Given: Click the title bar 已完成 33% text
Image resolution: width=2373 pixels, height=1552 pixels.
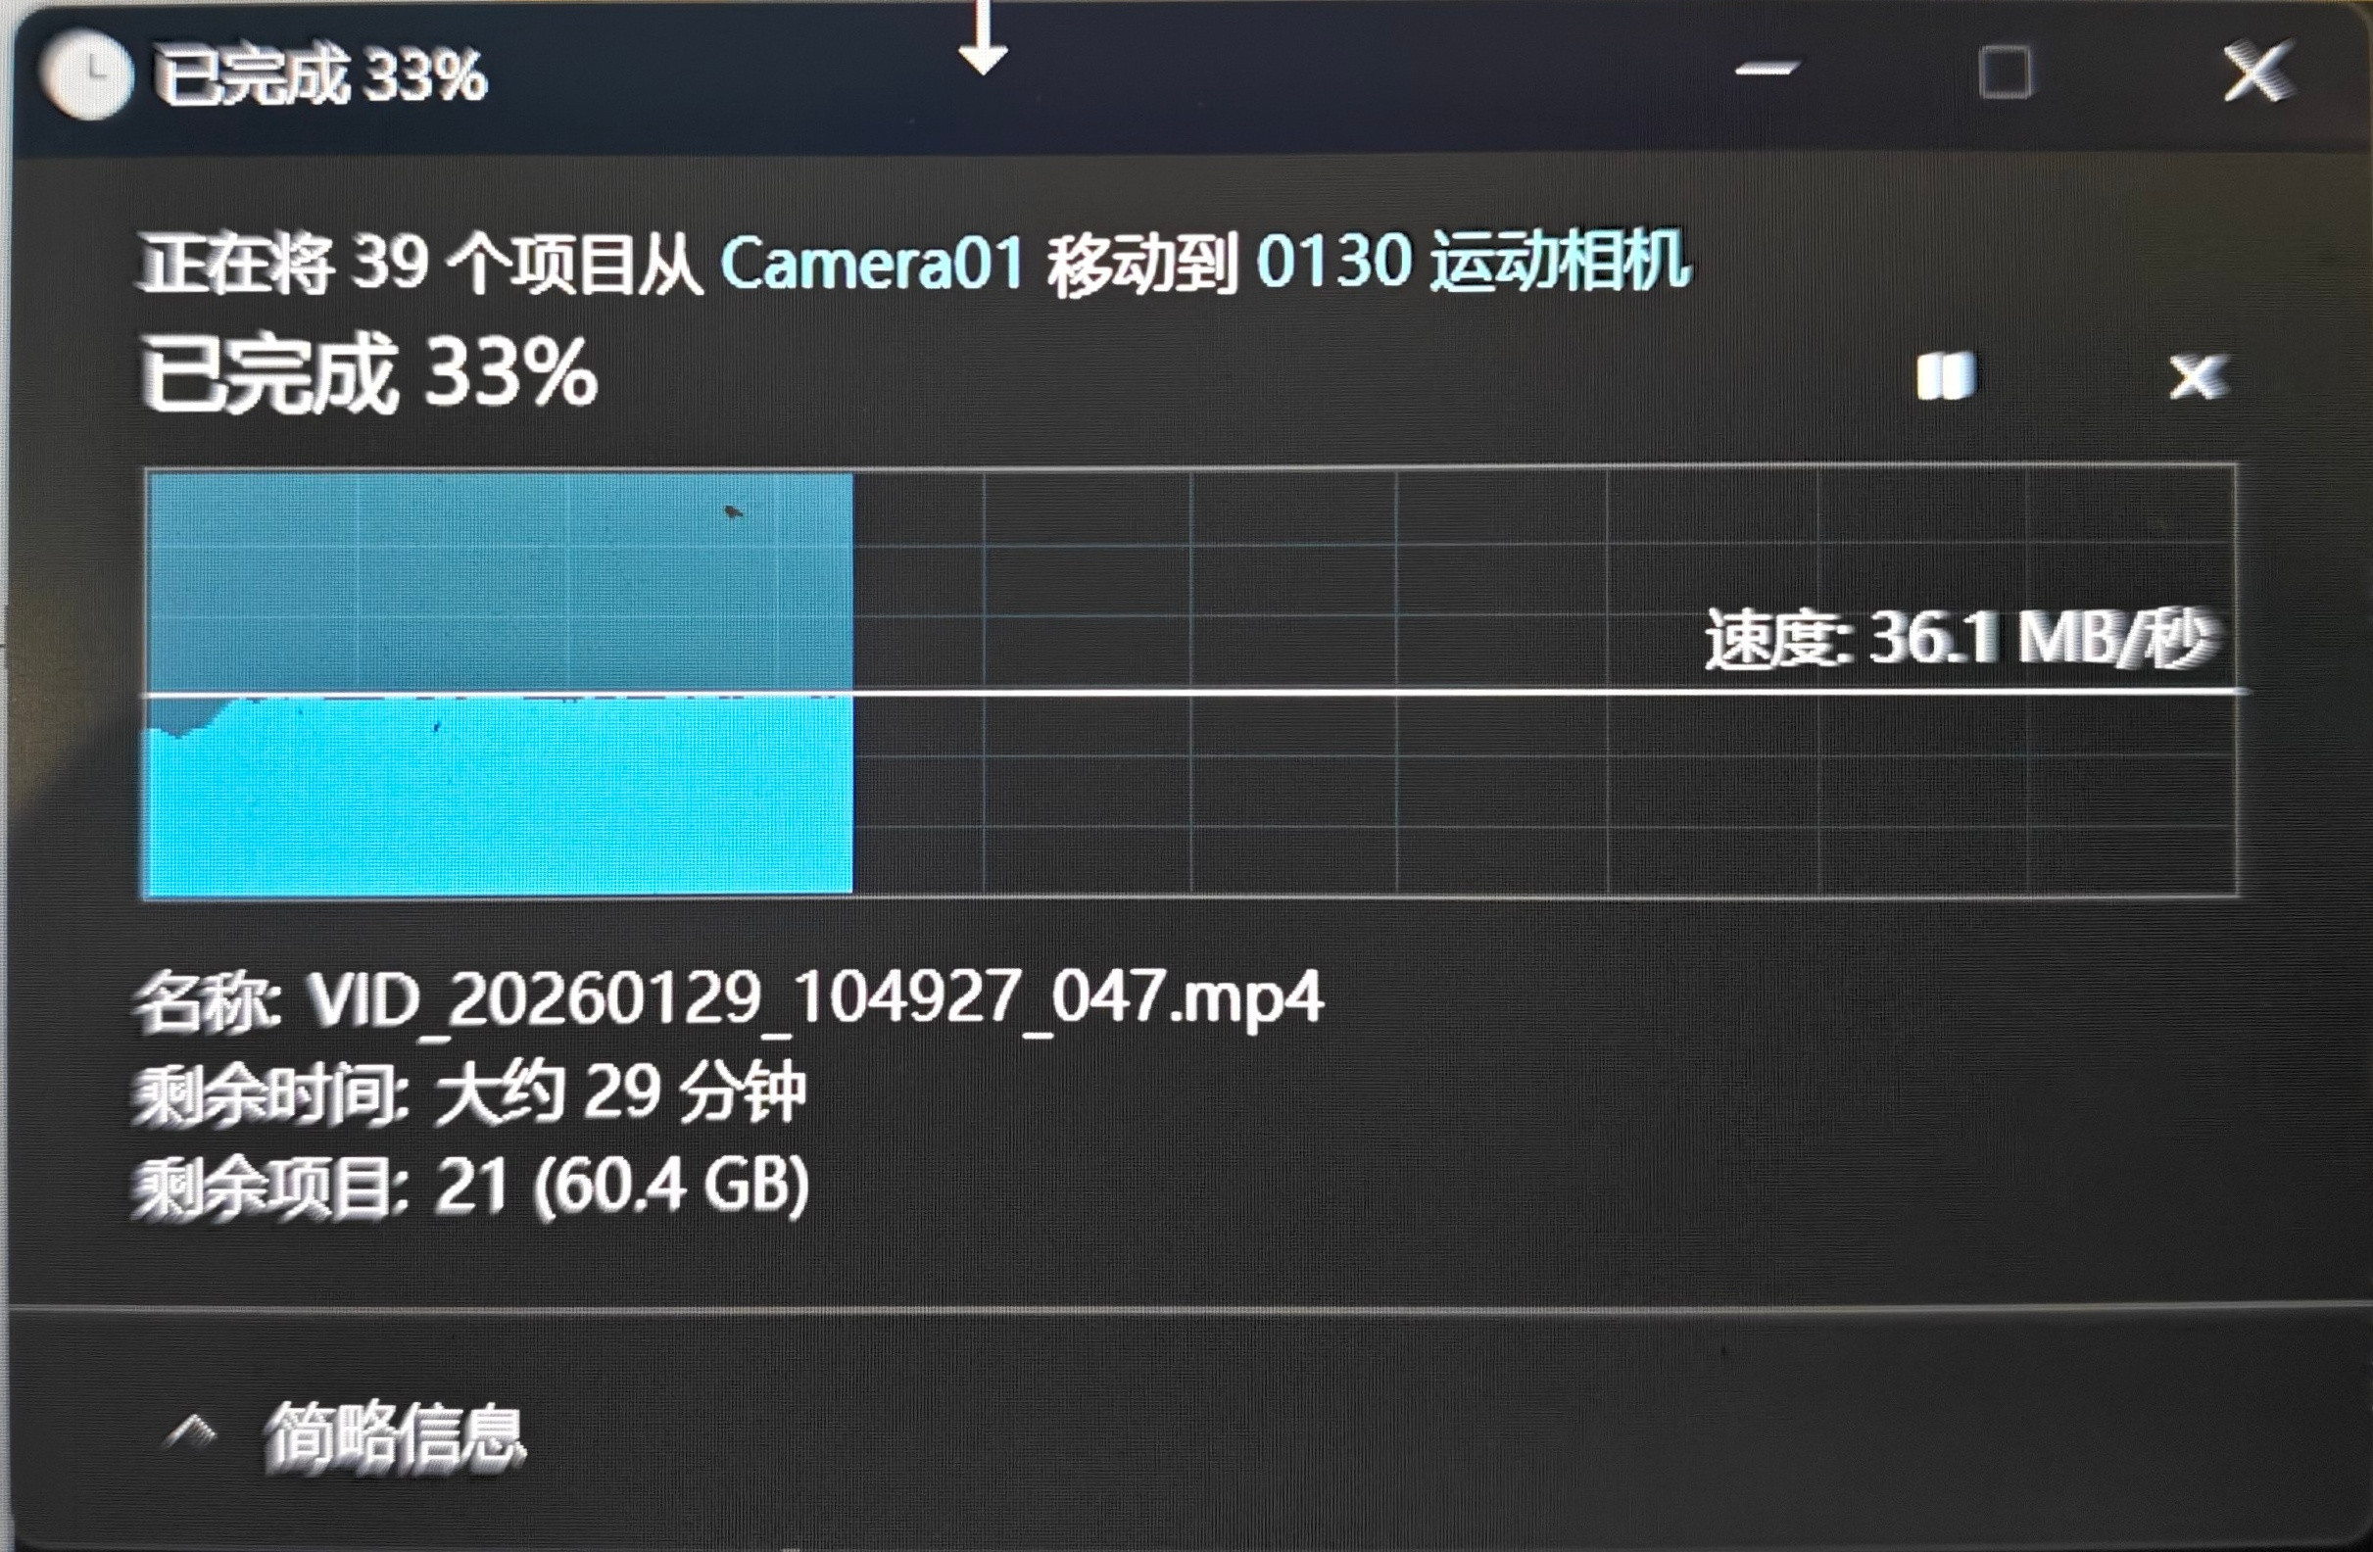Looking at the screenshot, I should pyautogui.click(x=320, y=75).
